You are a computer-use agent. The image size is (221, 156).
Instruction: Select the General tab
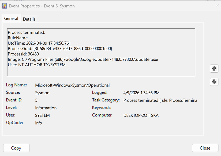(11, 18)
